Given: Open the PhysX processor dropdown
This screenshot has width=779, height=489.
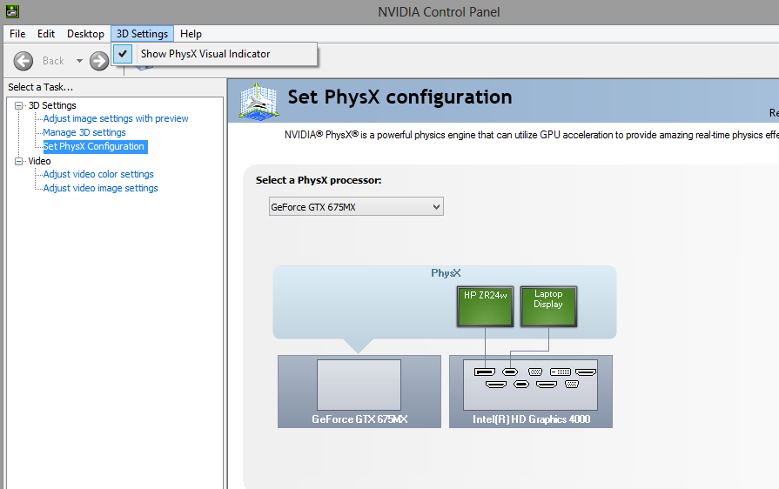Looking at the screenshot, I should [x=356, y=207].
